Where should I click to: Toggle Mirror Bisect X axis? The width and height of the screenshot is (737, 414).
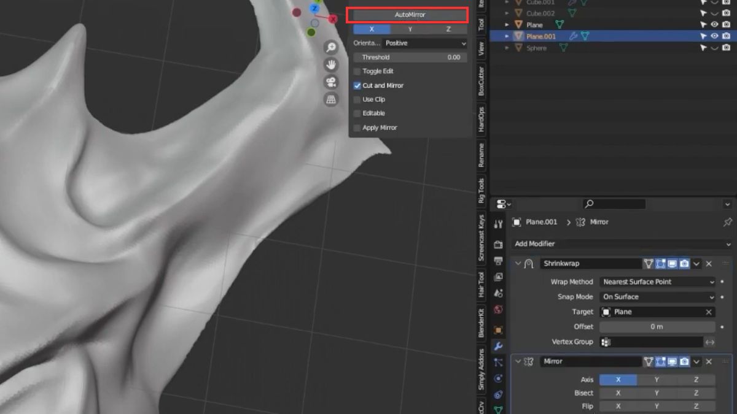coord(618,393)
